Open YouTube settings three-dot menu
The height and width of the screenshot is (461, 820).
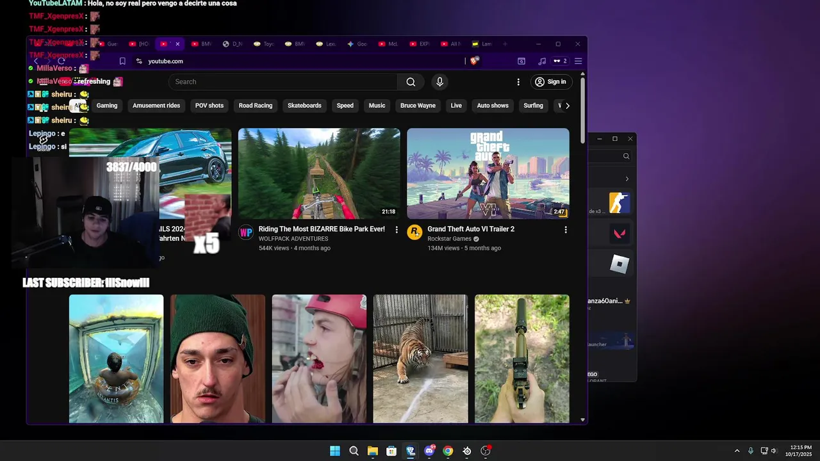pos(518,82)
